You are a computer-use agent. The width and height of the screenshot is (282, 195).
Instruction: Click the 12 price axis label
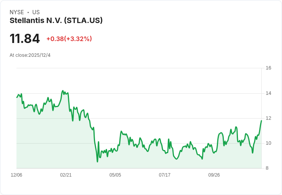(x=268, y=118)
